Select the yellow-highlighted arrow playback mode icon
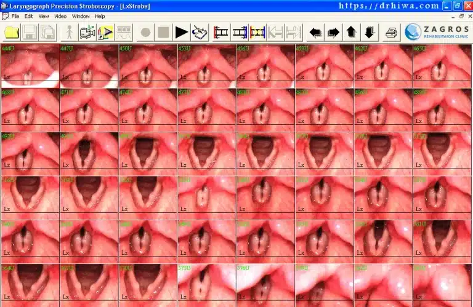Viewport: 473px width, 307px height. pos(105,32)
